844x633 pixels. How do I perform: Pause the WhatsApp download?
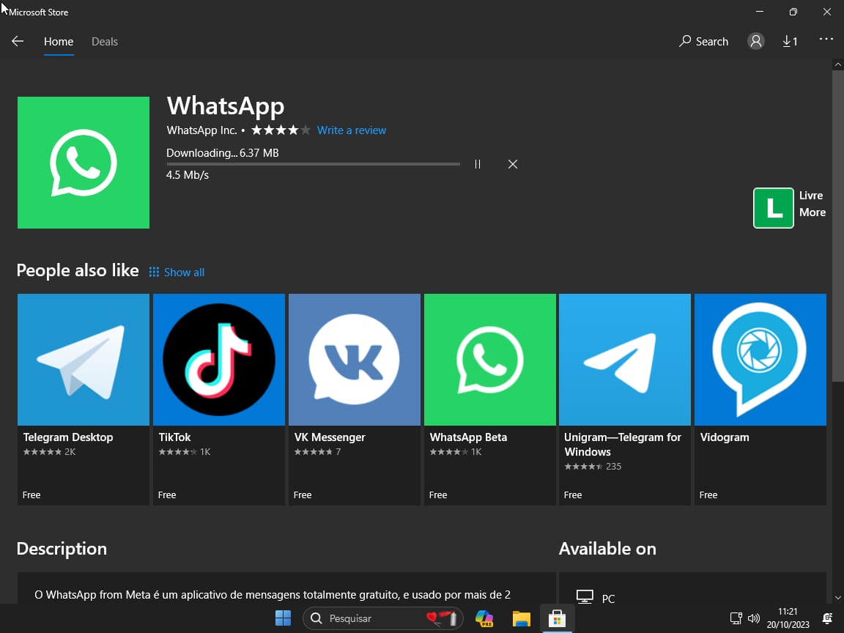coord(478,164)
